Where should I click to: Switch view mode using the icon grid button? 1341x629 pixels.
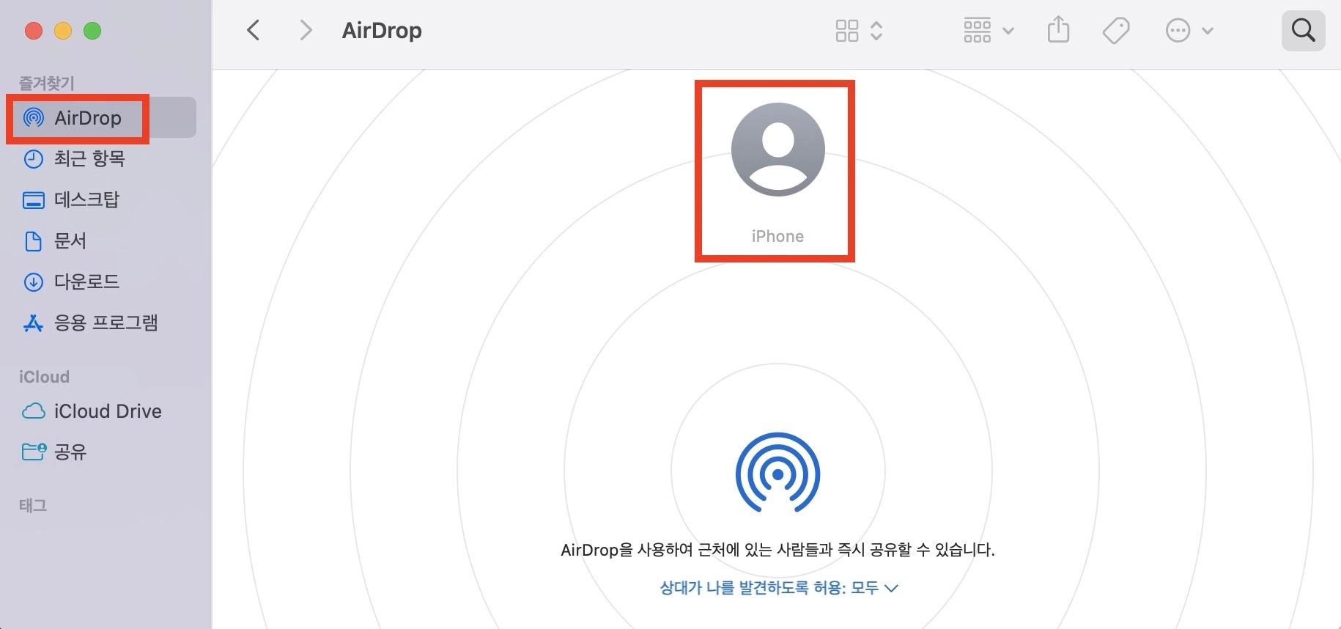[x=859, y=31]
